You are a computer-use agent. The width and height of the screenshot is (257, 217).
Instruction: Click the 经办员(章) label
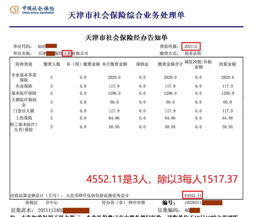coord(114,202)
